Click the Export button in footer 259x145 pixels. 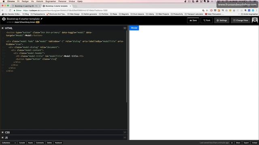tap(246, 143)
